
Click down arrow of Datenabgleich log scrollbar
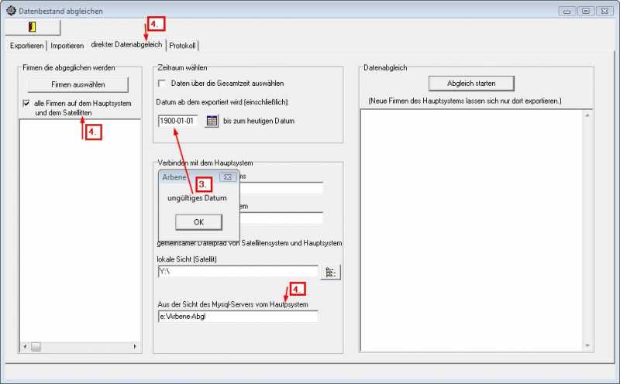coord(587,346)
